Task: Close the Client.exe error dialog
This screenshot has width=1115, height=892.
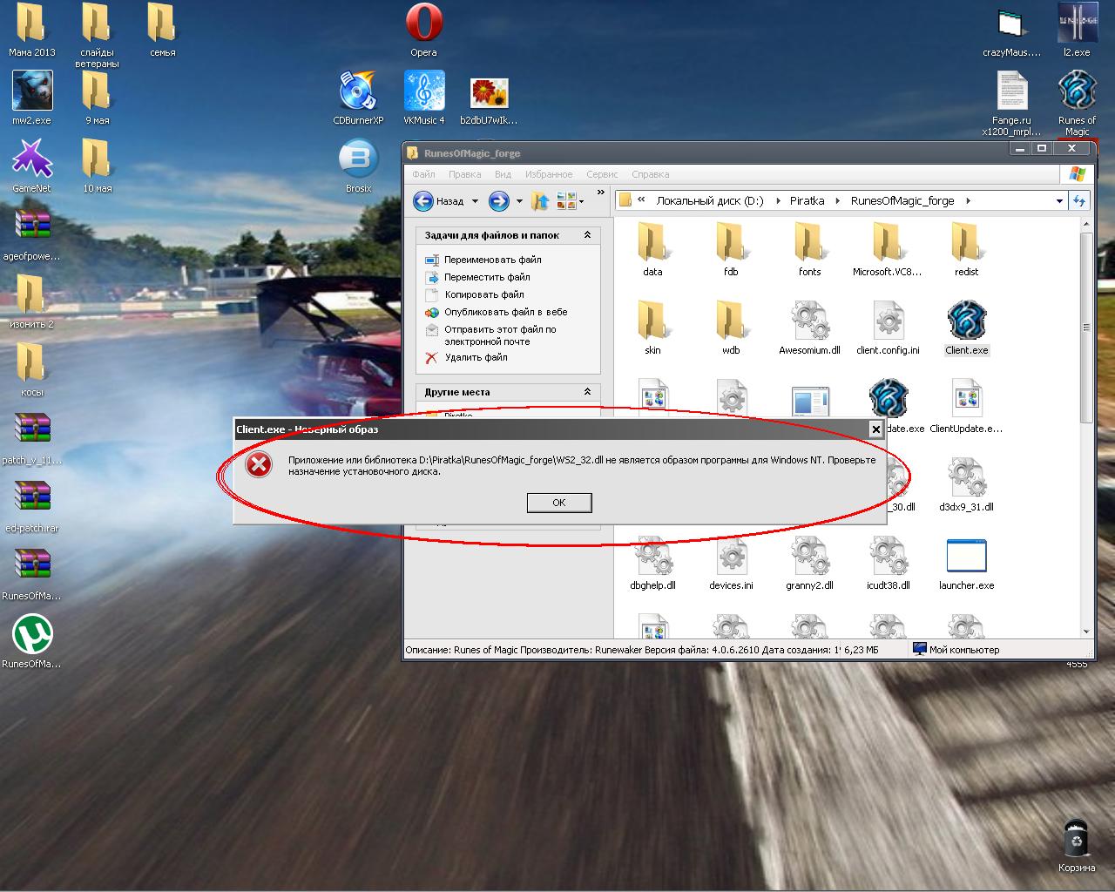Action: (x=876, y=429)
